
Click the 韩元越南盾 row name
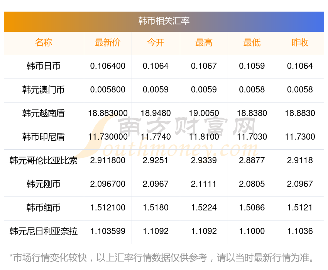(x=44, y=113)
